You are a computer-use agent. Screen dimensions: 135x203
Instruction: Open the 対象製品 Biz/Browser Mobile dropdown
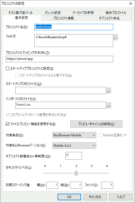74,135
